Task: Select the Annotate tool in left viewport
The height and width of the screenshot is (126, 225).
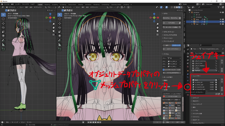Action: (3, 41)
